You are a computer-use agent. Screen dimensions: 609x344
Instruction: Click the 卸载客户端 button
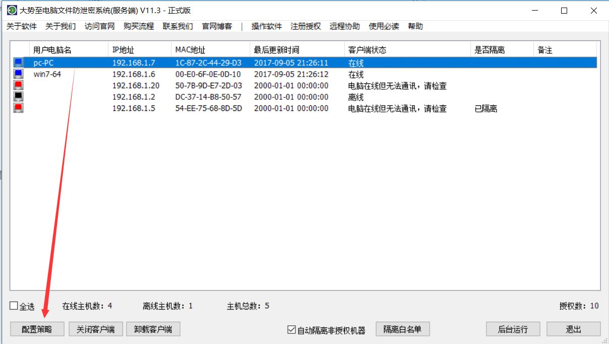[153, 329]
